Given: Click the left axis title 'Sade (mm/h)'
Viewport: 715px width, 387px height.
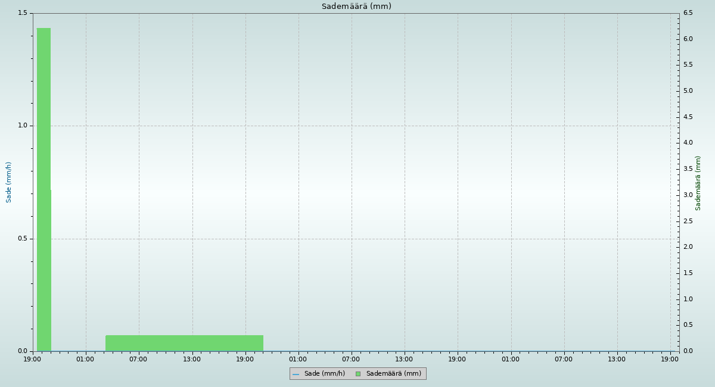Looking at the screenshot, I should [9, 182].
